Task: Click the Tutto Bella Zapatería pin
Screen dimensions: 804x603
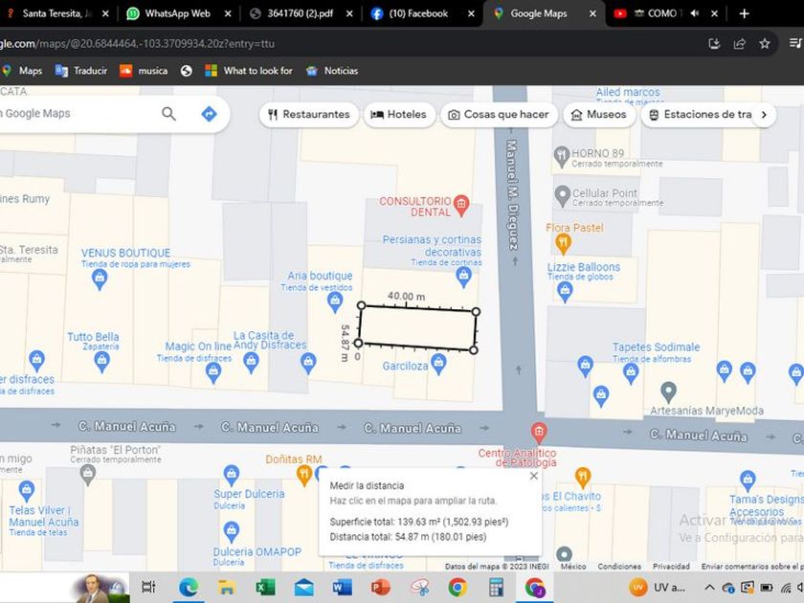Action: [x=102, y=362]
